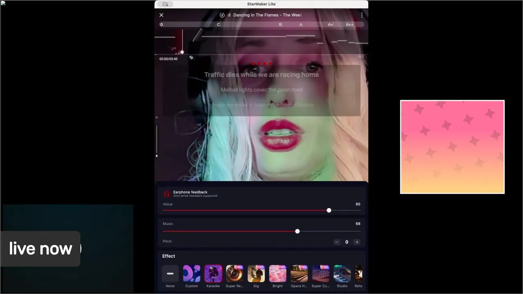Click the music note icon beside song title

[222, 15]
